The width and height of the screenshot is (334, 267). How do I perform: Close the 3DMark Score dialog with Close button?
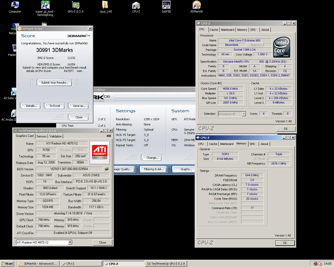[x=79, y=117]
